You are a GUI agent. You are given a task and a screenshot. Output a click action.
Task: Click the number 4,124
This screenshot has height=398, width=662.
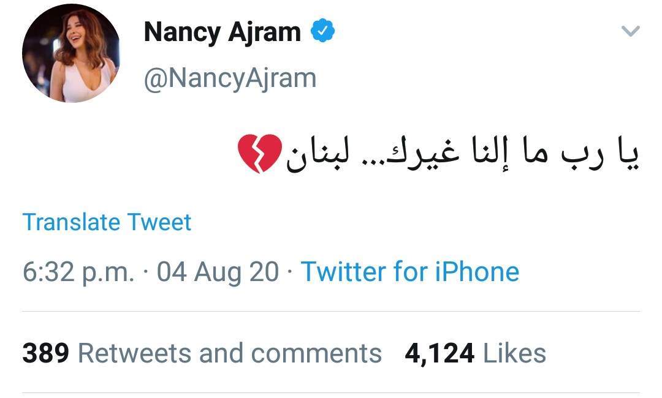click(439, 353)
